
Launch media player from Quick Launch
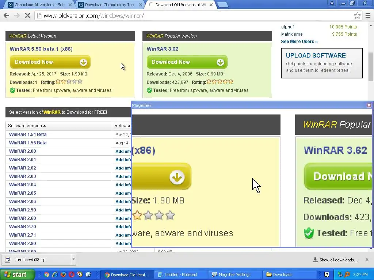(80, 275)
